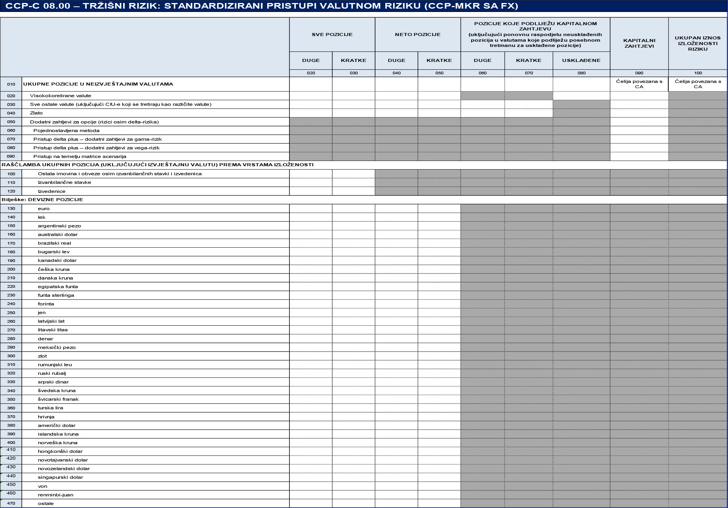Click the CCP-C 08.00 title banner
728x508 pixels.
pyautogui.click(x=262, y=6)
